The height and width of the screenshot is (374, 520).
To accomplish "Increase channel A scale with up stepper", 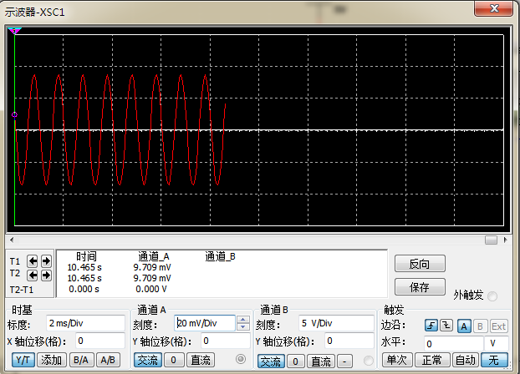I will 243,320.
